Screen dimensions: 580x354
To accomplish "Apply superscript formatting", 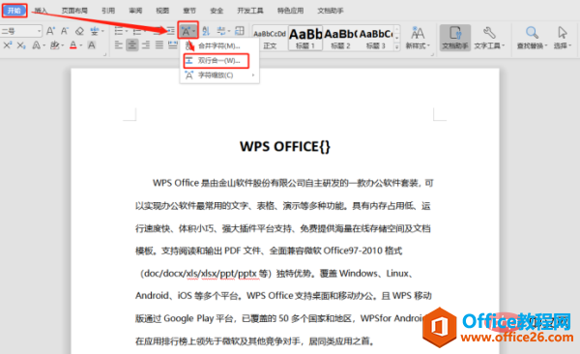I will pos(8,45).
